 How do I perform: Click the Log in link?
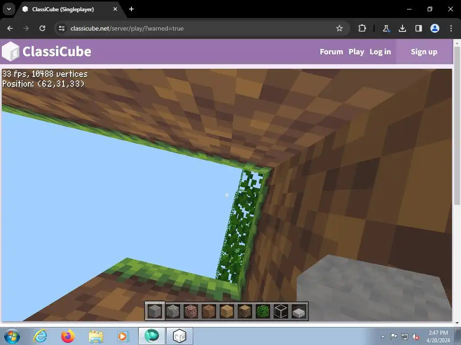(380, 52)
